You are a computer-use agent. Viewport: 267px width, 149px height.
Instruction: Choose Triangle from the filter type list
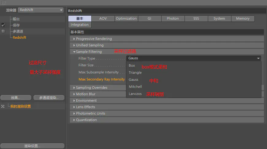[x=194, y=73]
